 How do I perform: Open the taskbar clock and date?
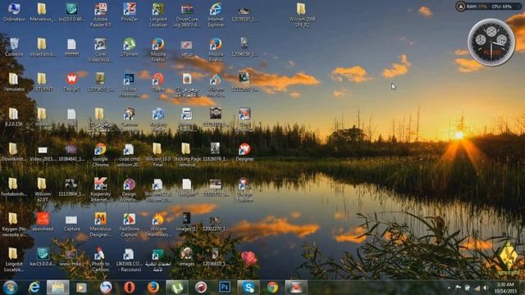[x=506, y=288]
